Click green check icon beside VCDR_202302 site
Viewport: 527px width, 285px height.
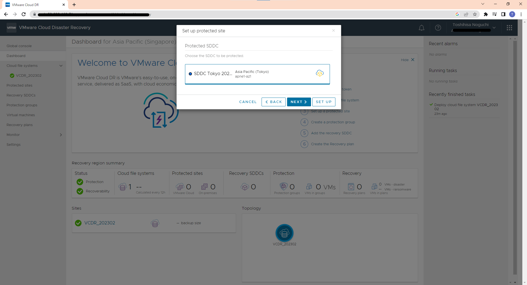click(78, 223)
